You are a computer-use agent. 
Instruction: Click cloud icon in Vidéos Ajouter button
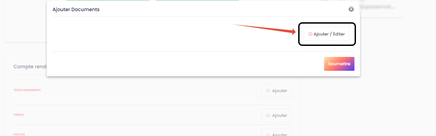pos(268,115)
